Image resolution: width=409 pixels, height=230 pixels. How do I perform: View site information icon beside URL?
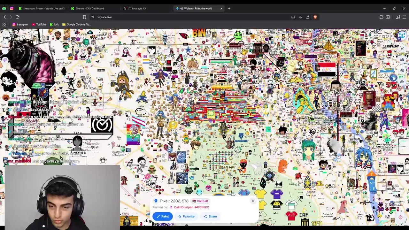[93, 17]
